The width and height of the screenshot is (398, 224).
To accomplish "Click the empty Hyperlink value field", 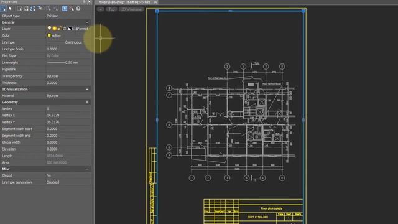I will tap(68, 69).
